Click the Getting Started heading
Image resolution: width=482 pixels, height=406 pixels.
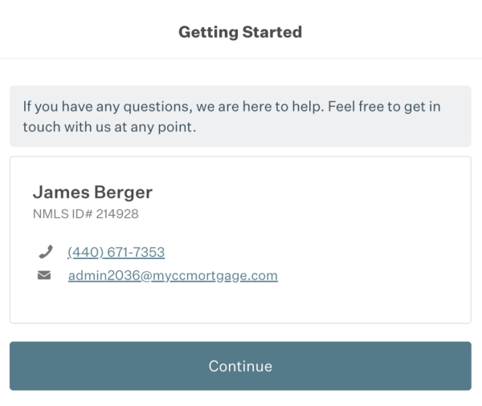[x=240, y=33]
